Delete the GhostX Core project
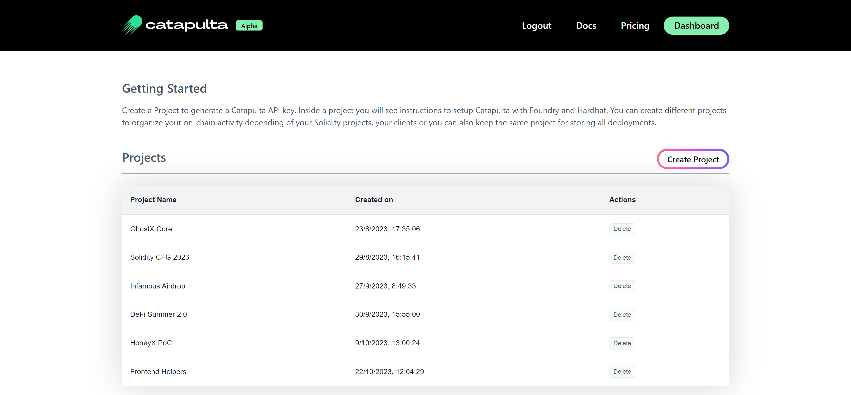851x395 pixels. pyautogui.click(x=622, y=229)
